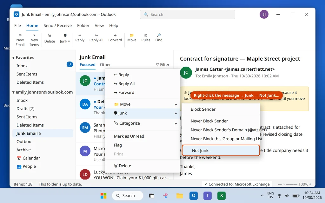Open Rules in the ribbon
The width and height of the screenshot is (325, 203).
pos(146,38)
